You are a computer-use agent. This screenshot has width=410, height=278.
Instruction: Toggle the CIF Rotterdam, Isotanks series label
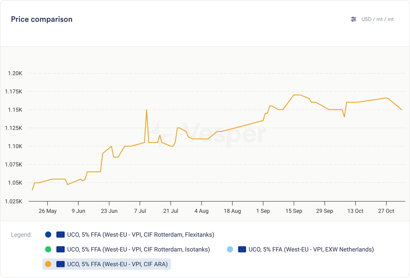(x=138, y=249)
